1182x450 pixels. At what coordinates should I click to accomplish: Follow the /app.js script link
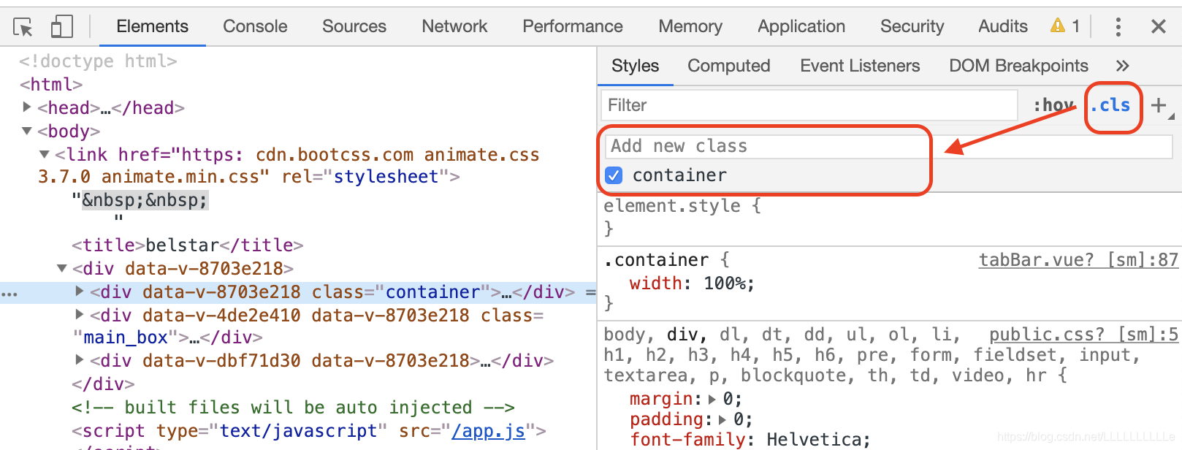pos(488,431)
